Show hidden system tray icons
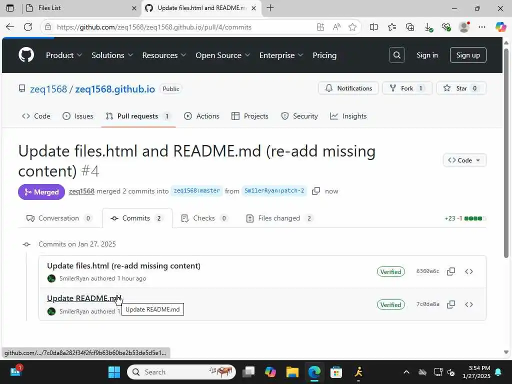Viewport: 512px width, 384px height. [x=406, y=372]
